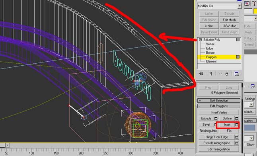This screenshot has width=257, height=156.
Task: Click the '0 Polygons Selected' status text
Action: coord(224,93)
